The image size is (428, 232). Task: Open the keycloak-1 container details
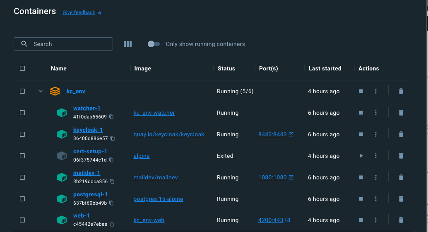click(x=88, y=130)
